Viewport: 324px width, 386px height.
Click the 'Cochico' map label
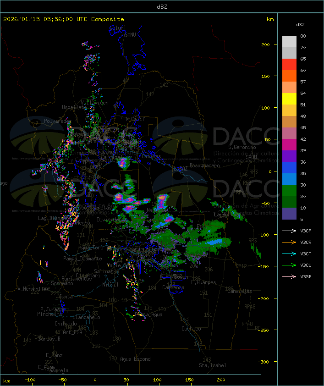coord(191,329)
